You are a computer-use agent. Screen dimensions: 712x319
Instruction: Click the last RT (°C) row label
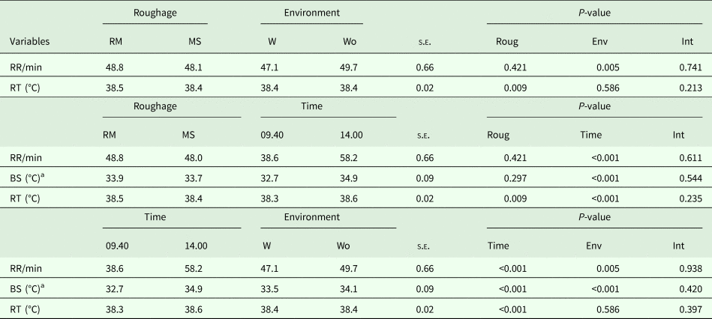[x=26, y=309]
